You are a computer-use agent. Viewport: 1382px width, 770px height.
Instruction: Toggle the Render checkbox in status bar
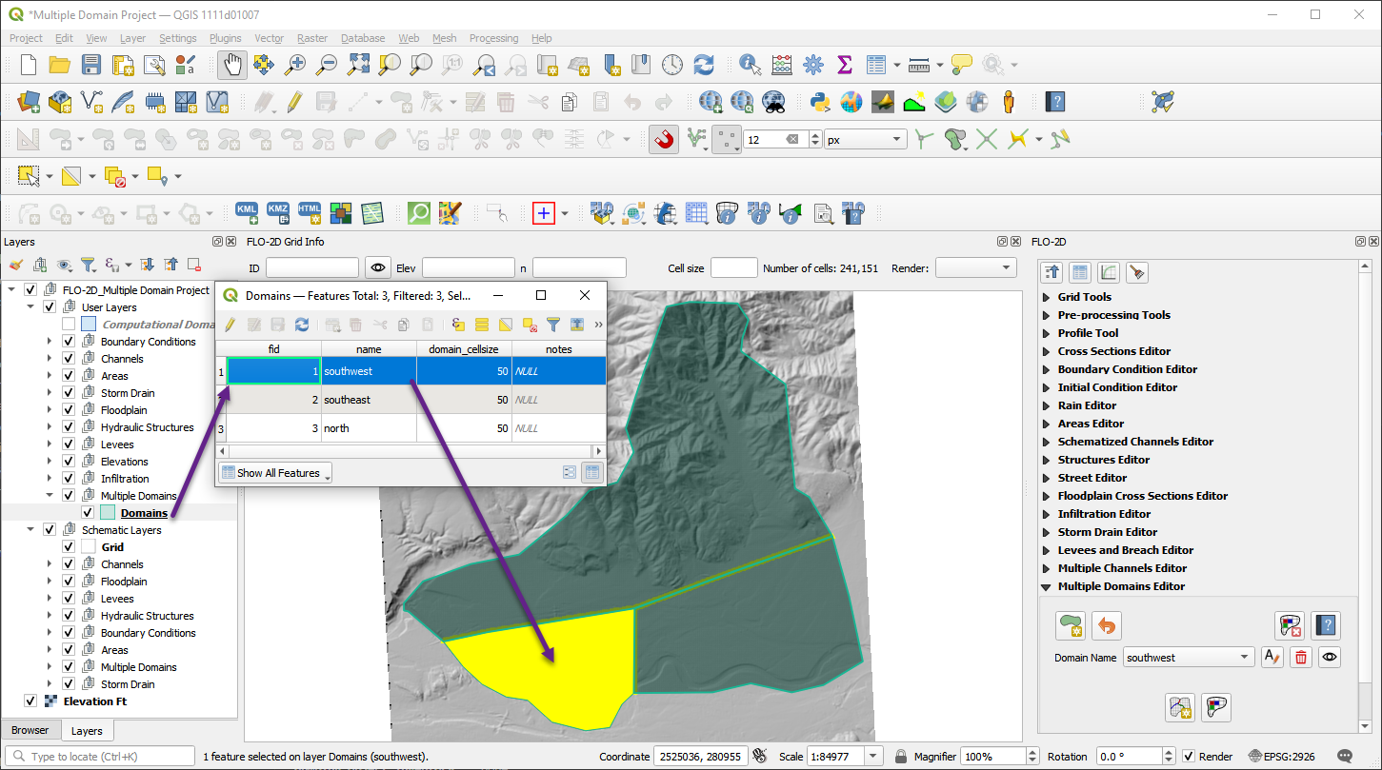pos(1188,757)
